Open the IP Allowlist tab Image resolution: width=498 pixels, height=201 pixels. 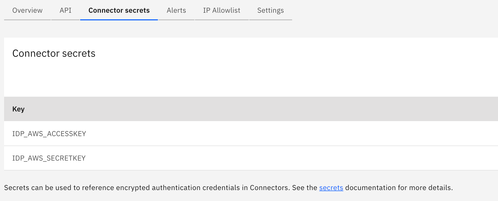click(222, 10)
